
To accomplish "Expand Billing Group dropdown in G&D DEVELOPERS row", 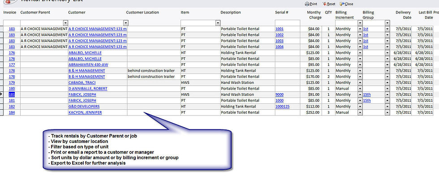I will 387,107.
